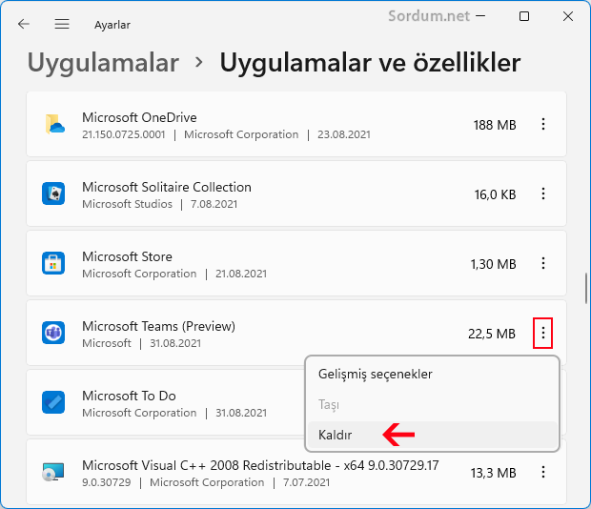Click the 16,0 KB size value
The height and width of the screenshot is (509, 591).
pos(495,194)
